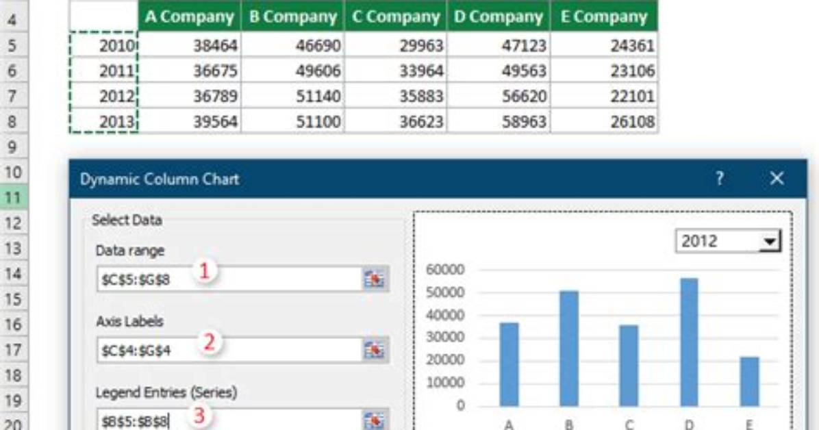Click the column D bar in preview chart
Screen dimensions: 819x430
(x=689, y=342)
